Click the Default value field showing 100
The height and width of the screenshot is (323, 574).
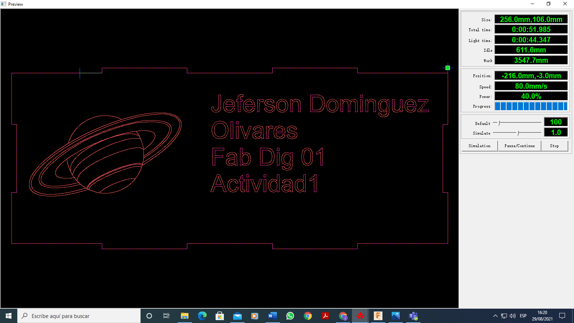[x=555, y=122]
